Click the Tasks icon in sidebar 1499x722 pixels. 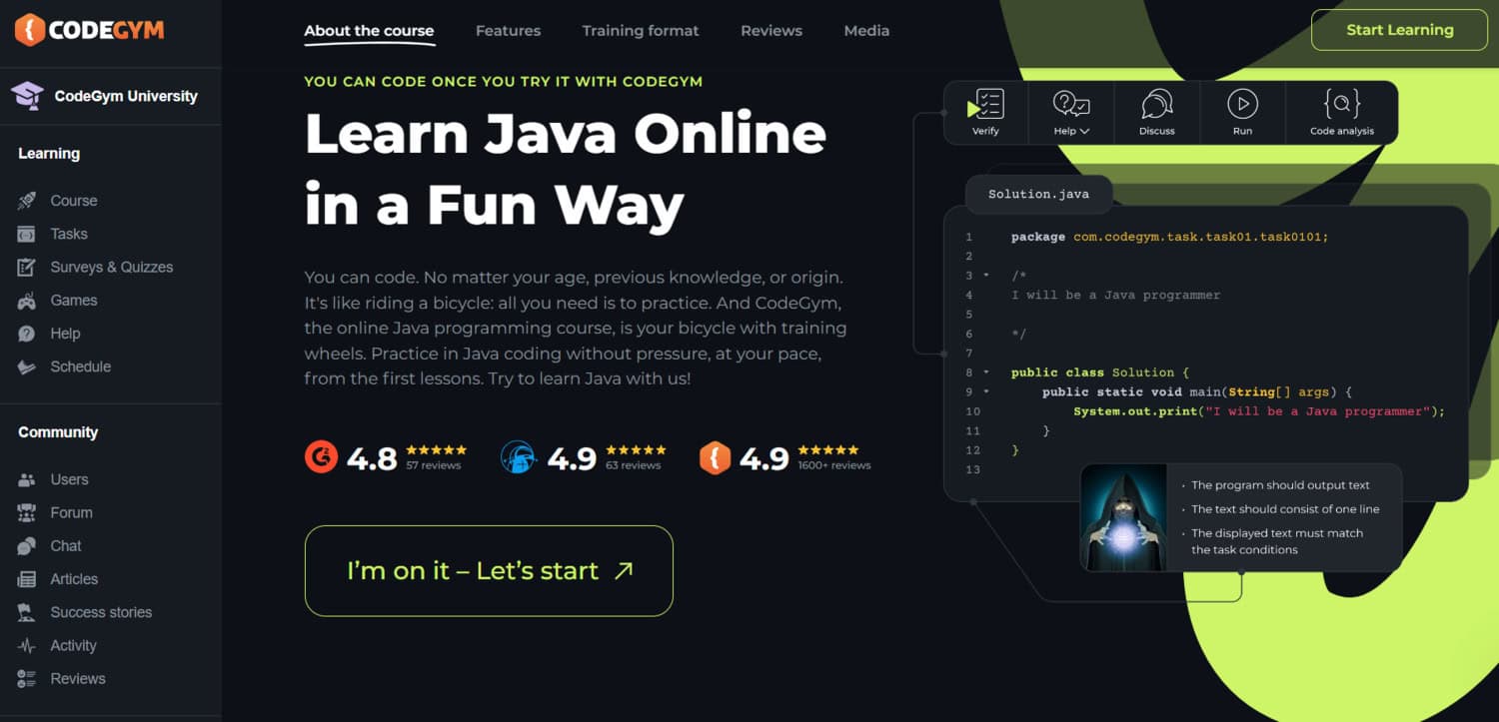click(x=27, y=234)
